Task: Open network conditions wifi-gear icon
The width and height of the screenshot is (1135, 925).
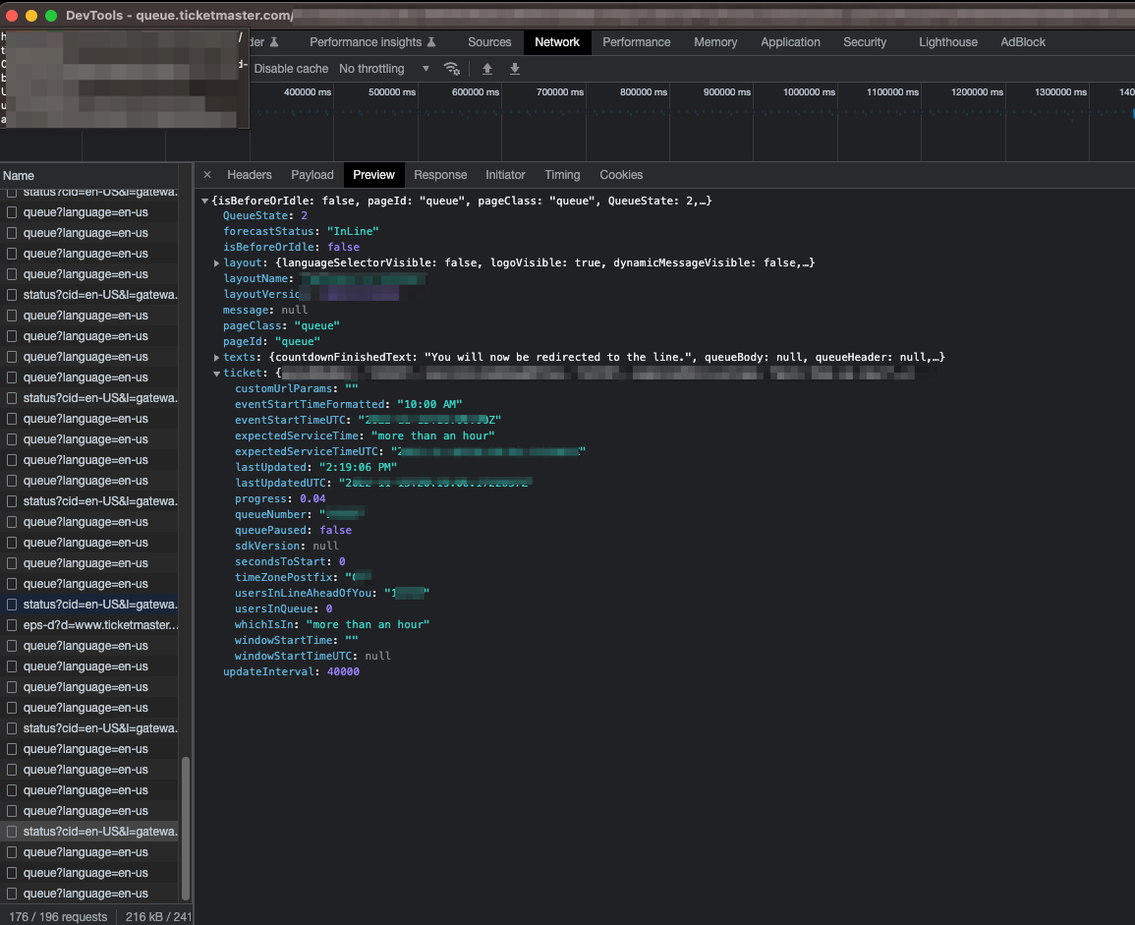Action: (452, 69)
